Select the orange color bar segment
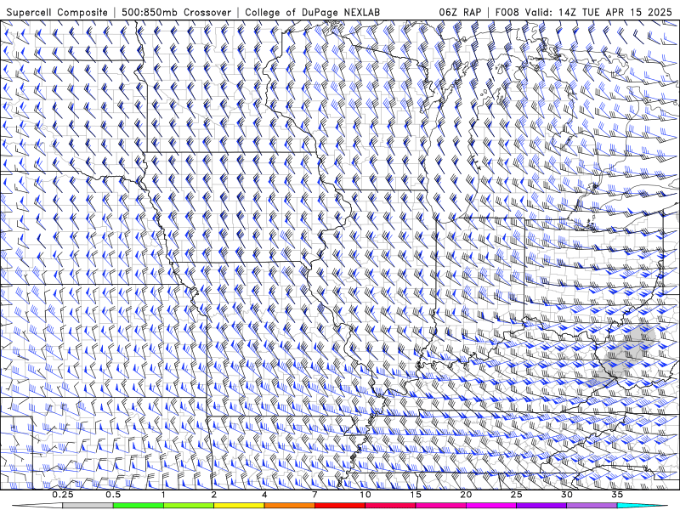 pos(289,506)
